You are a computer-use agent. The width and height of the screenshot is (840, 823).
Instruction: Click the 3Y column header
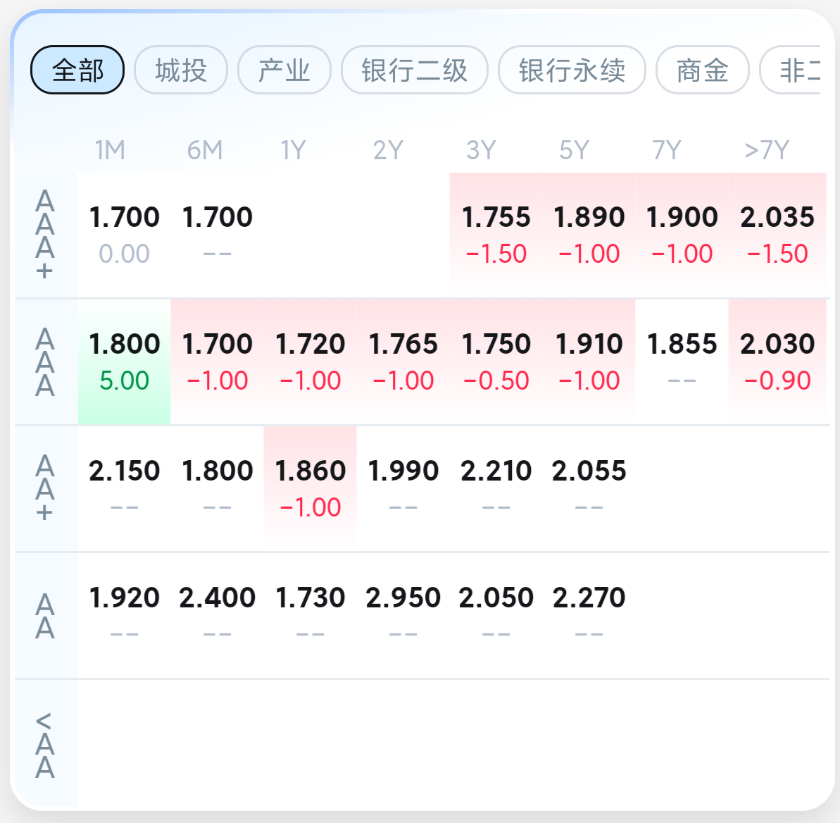481,150
